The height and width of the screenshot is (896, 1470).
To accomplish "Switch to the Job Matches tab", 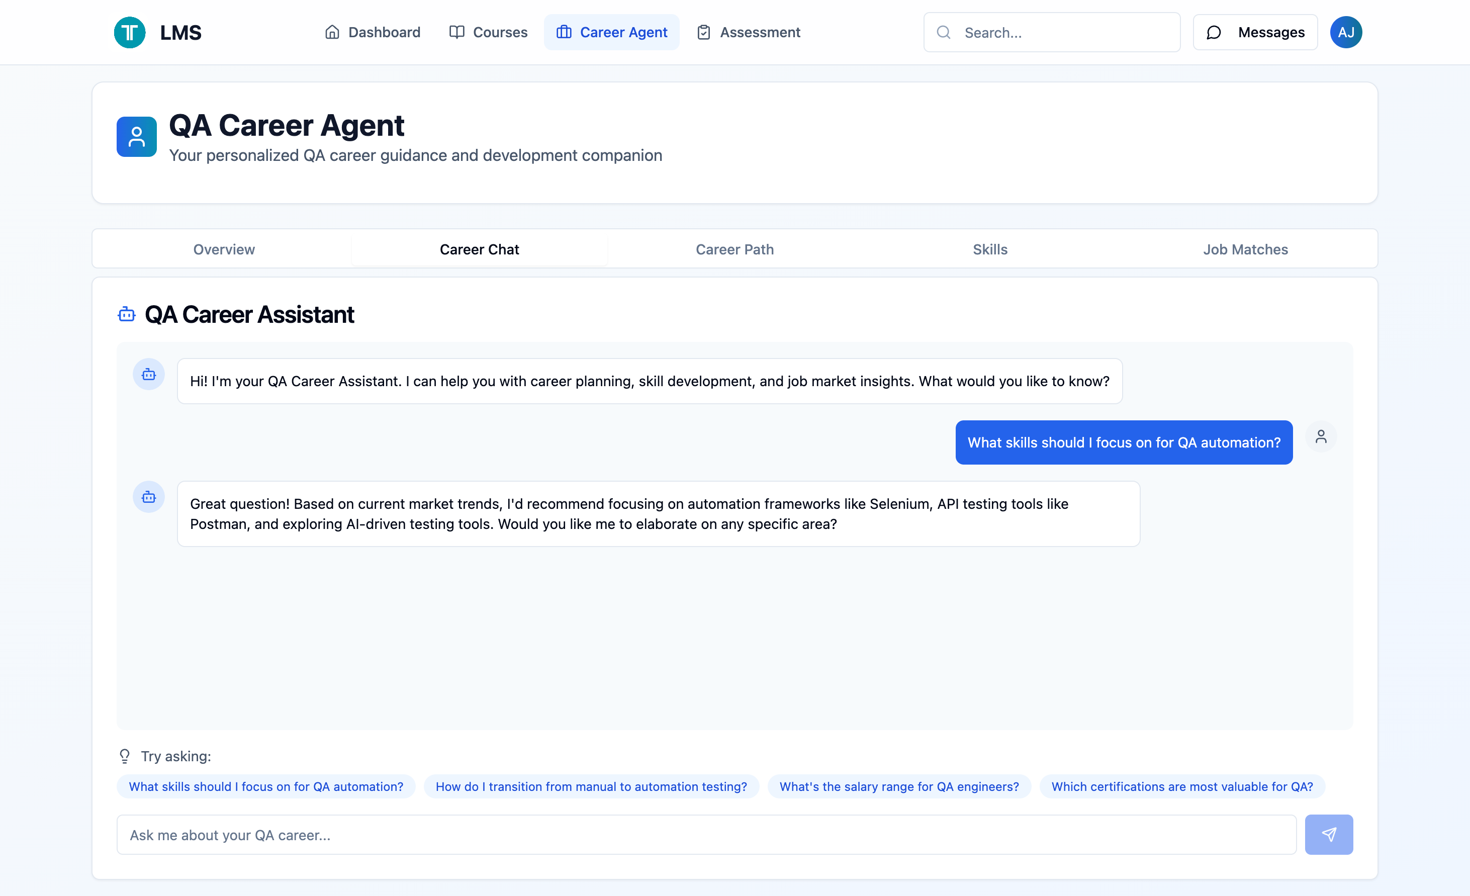I will [x=1246, y=249].
